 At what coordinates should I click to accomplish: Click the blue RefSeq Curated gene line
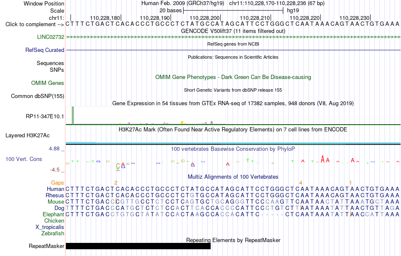(233, 50)
